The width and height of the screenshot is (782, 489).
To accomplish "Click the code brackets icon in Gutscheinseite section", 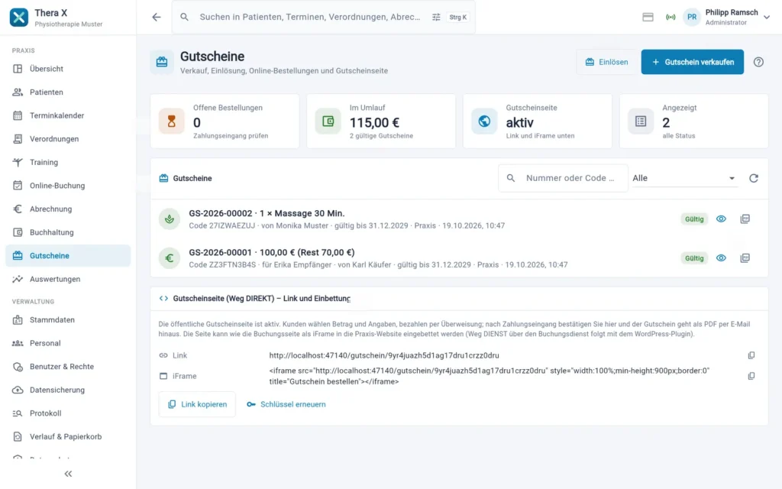I will (x=163, y=299).
